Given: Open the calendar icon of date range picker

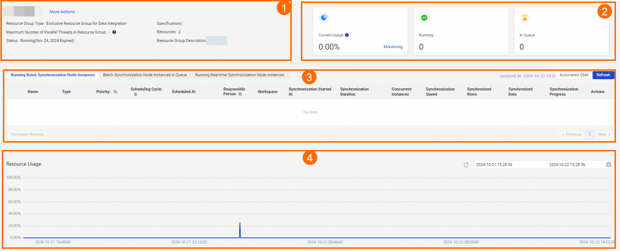Looking at the screenshot, I should pos(609,165).
